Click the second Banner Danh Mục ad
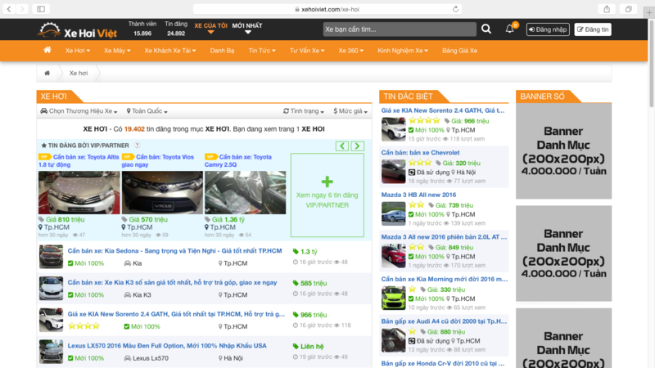This screenshot has width=655, height=368. (563, 254)
